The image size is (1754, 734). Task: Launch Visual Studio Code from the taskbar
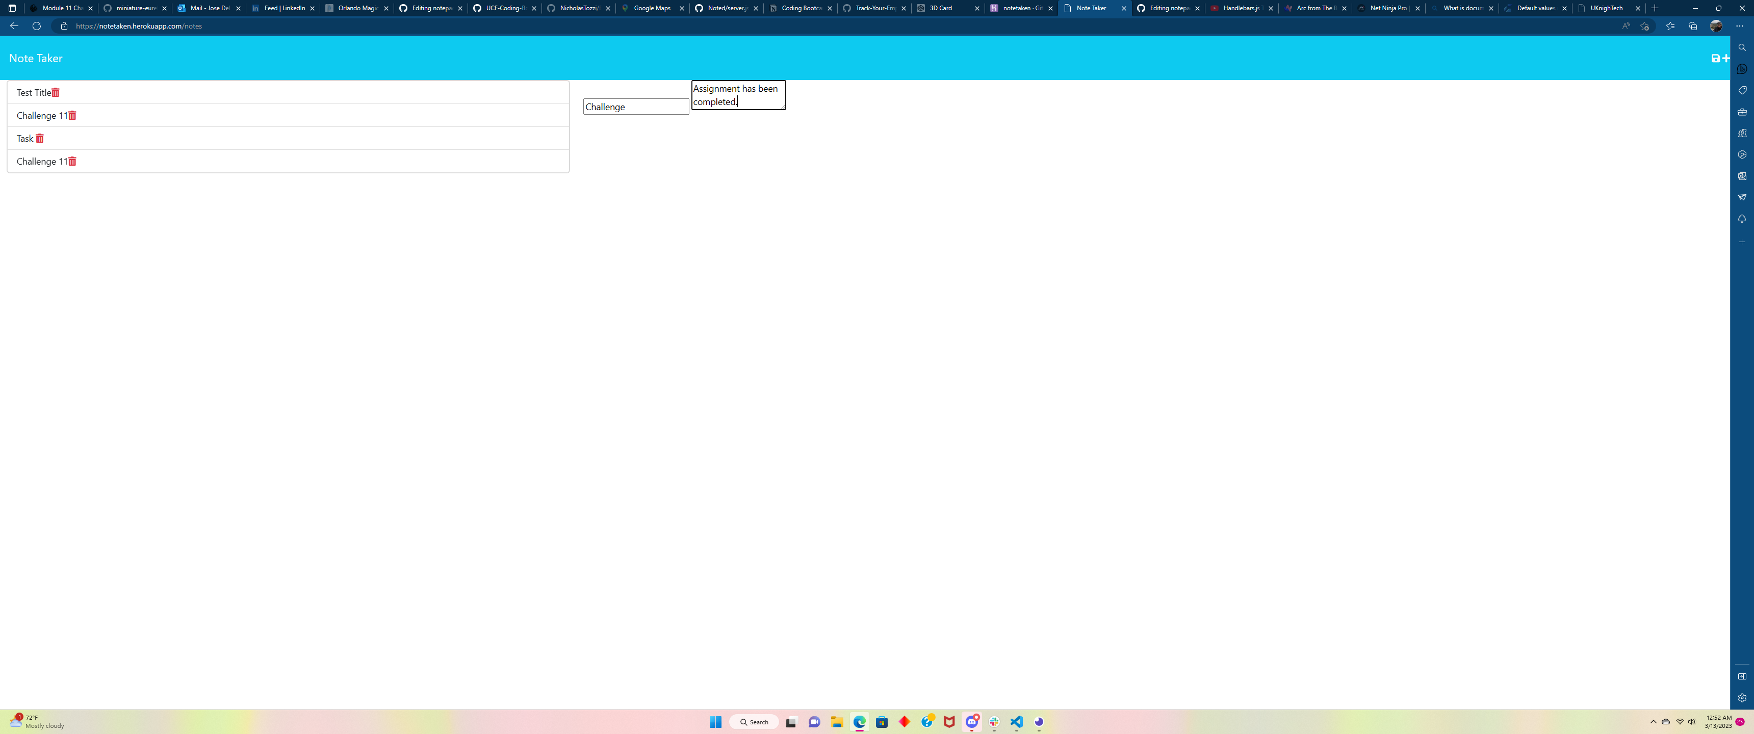coord(1017,722)
